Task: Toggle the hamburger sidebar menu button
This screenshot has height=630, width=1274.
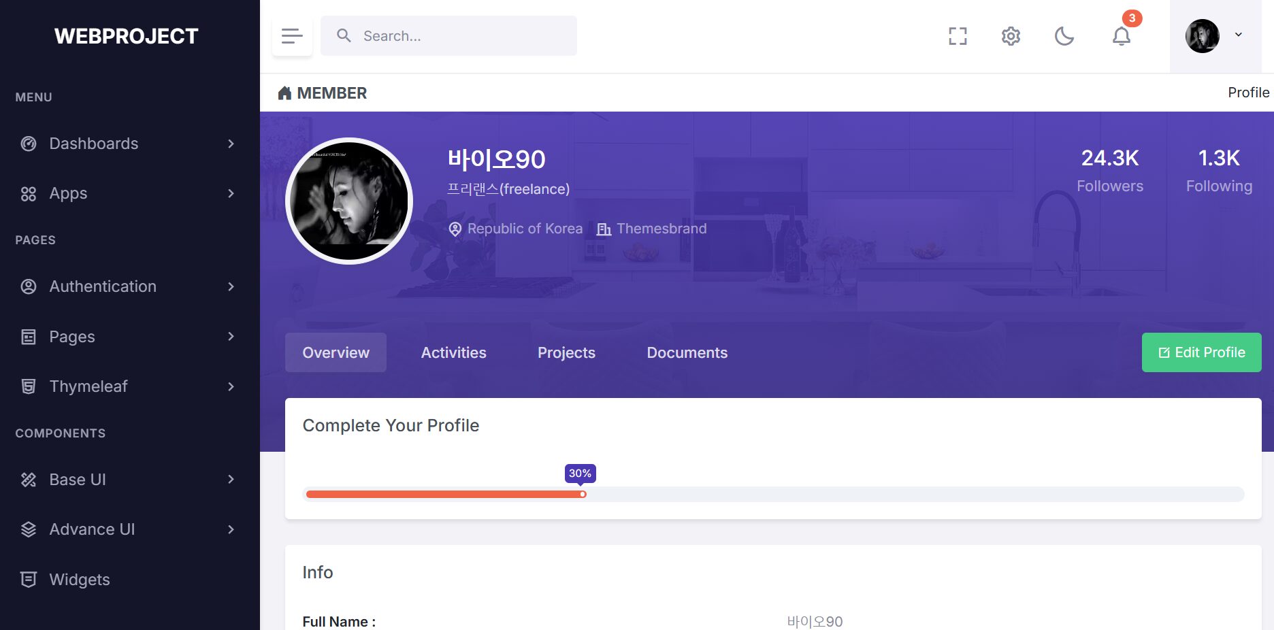Action: 292,36
